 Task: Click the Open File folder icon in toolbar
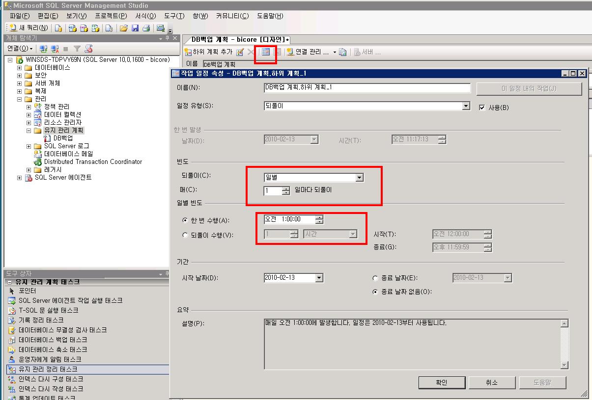124,28
